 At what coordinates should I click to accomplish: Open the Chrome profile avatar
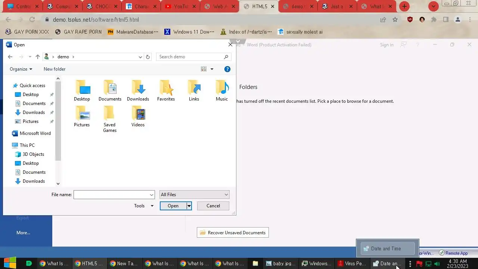click(458, 20)
